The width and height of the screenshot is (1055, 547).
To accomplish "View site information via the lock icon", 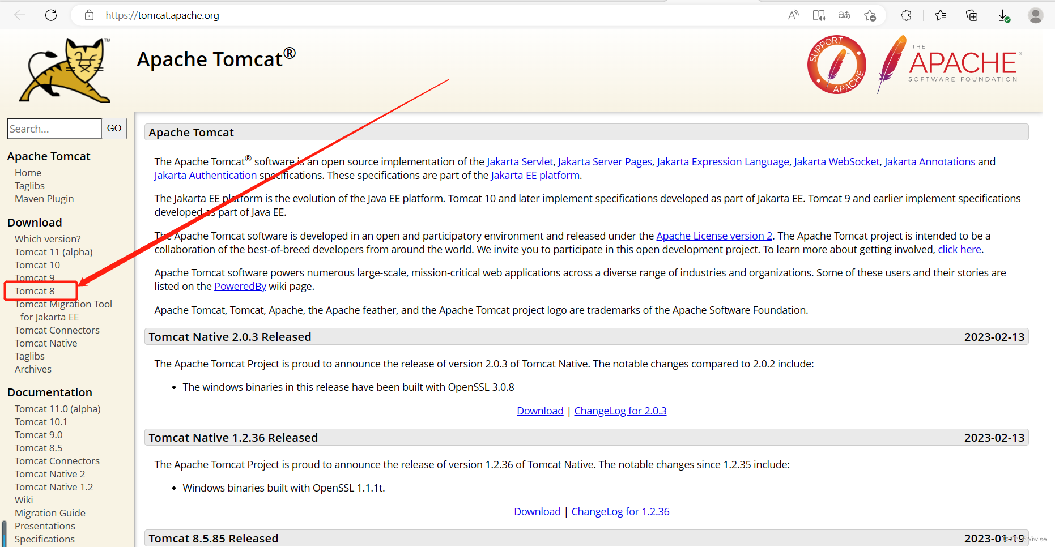I will click(89, 15).
